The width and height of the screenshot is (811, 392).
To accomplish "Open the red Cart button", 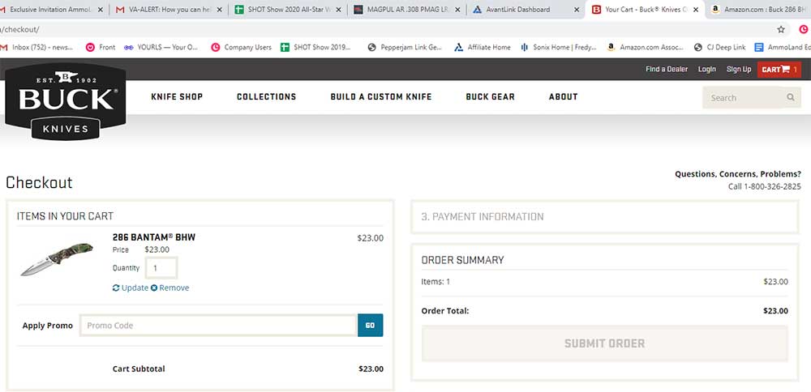I will (779, 70).
